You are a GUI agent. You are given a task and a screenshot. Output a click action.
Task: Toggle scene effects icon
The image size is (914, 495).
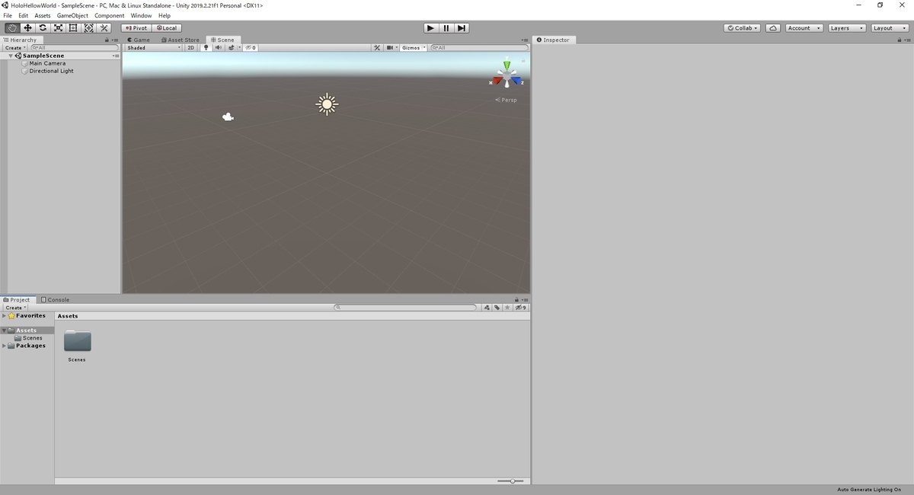click(x=231, y=47)
